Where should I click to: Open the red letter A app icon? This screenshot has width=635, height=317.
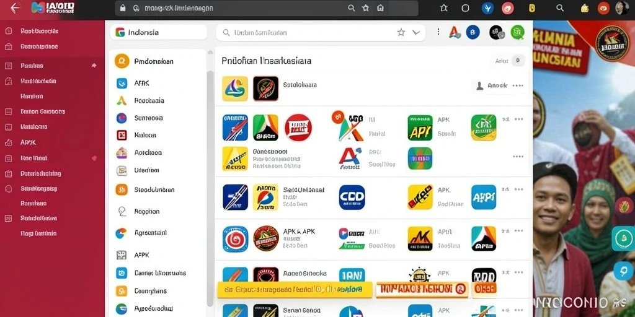tap(351, 158)
